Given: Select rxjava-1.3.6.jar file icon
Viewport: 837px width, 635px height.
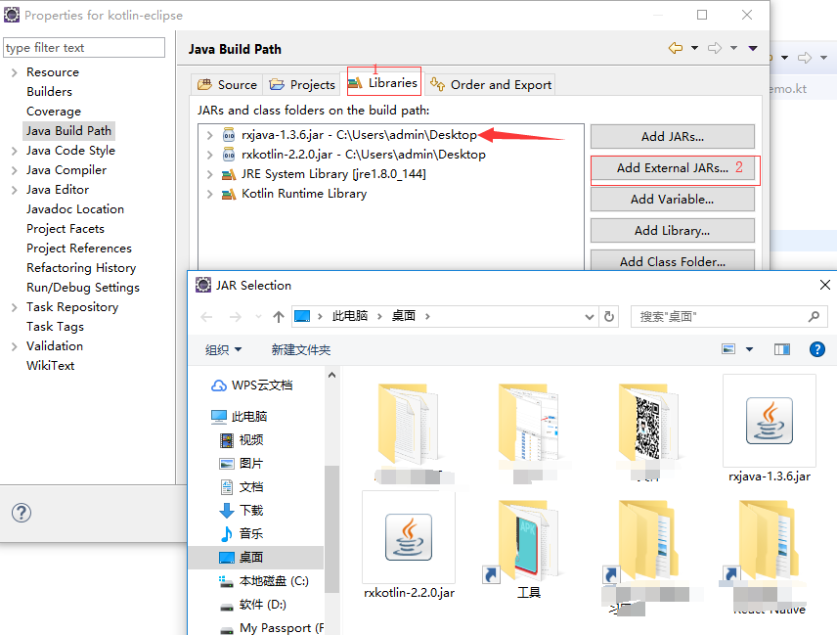Looking at the screenshot, I should tap(770, 421).
